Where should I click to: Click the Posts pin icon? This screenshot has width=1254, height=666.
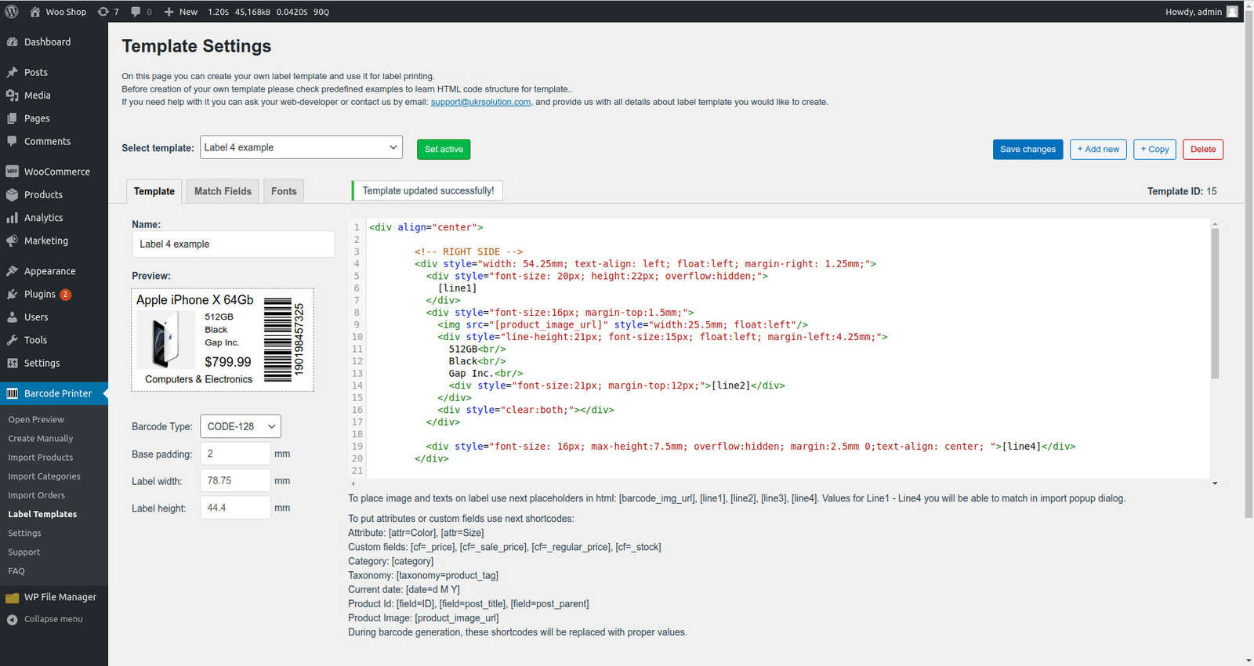(12, 72)
